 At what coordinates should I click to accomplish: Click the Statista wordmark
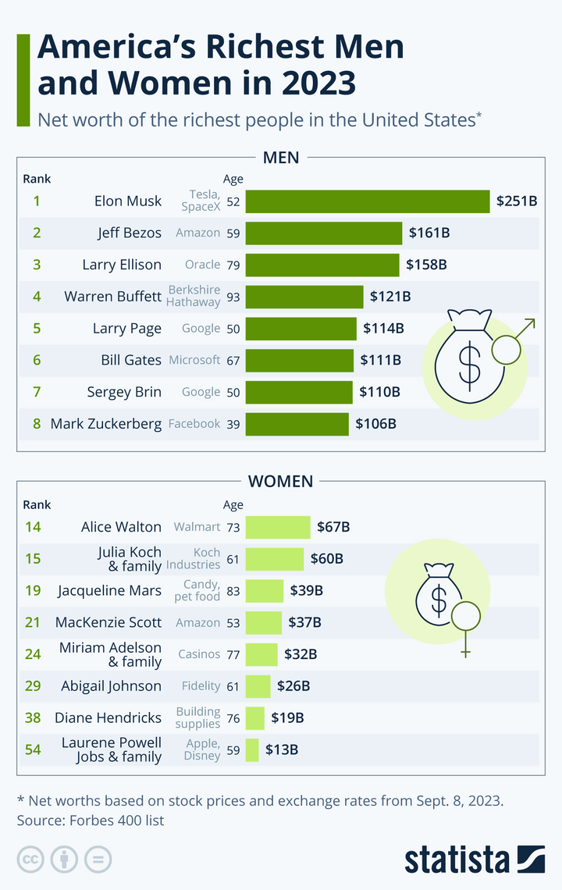click(x=457, y=859)
